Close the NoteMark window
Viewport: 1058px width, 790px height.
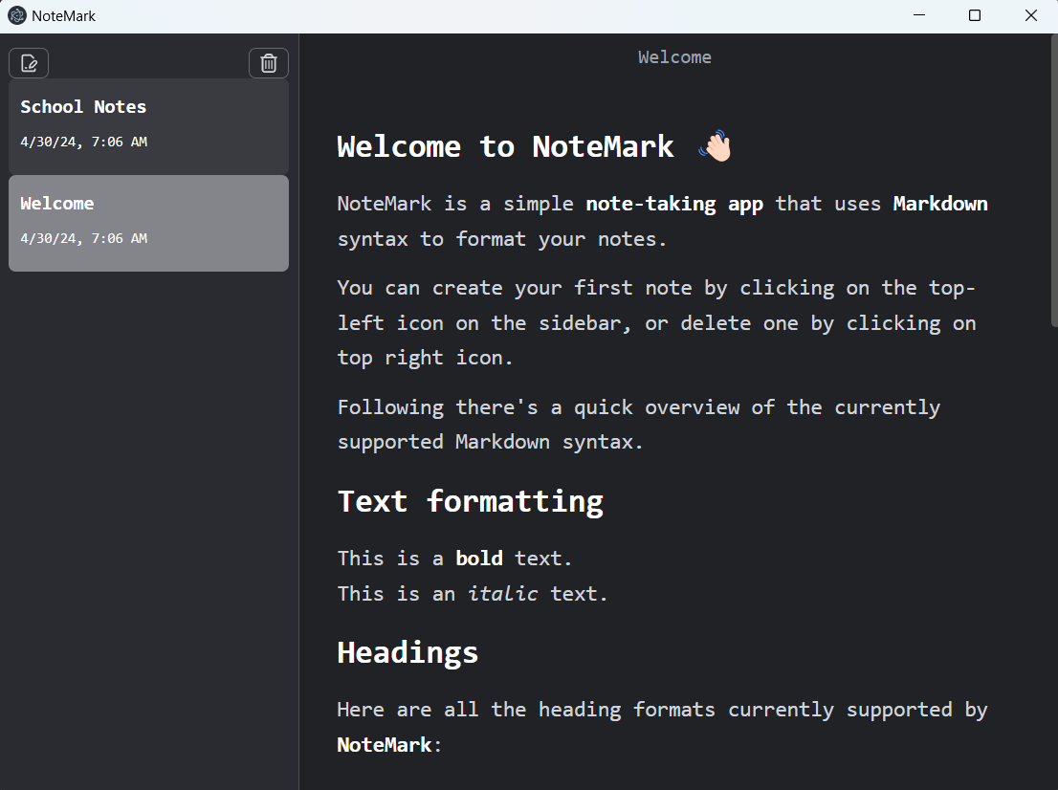click(1030, 15)
